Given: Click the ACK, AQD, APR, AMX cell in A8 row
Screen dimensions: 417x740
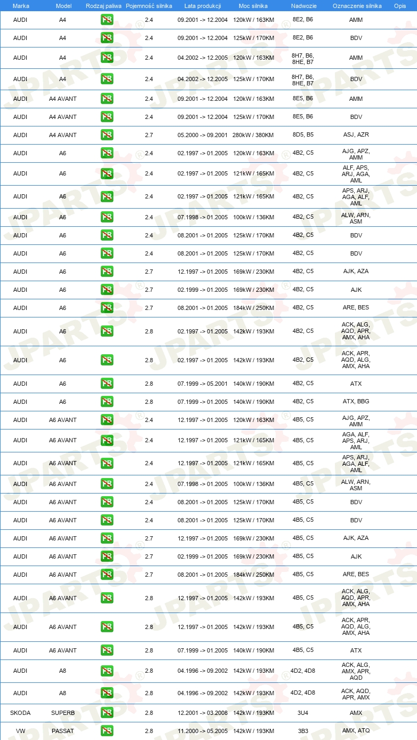Looking at the screenshot, I should [x=356, y=694].
